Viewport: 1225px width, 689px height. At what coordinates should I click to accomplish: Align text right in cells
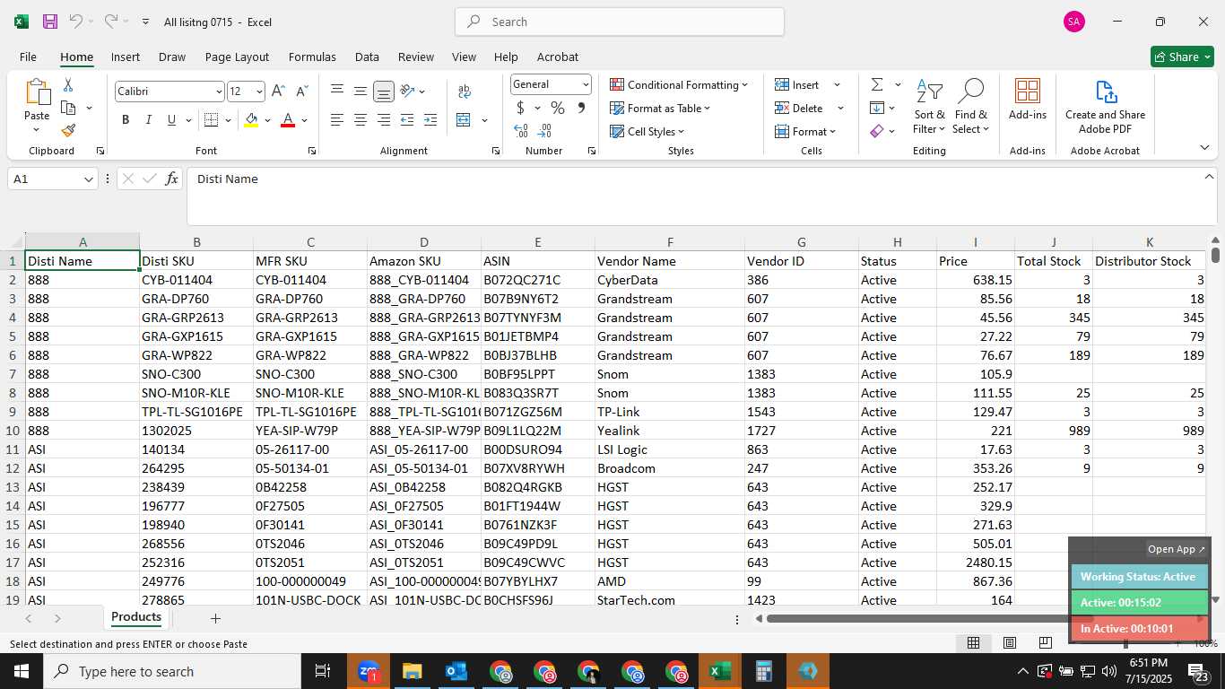384,120
